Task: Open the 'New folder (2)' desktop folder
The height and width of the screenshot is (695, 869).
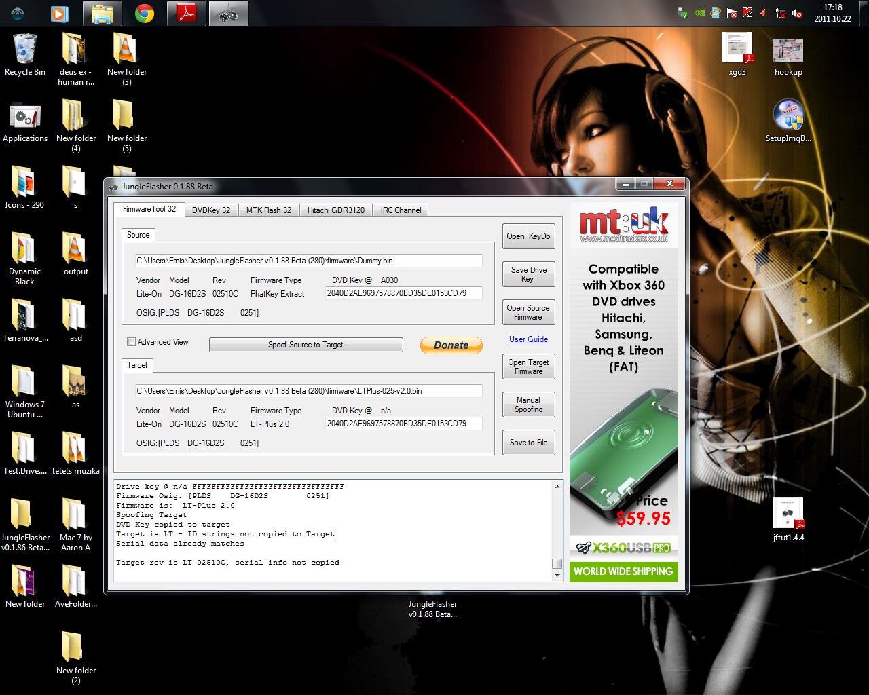Action: pos(75,657)
